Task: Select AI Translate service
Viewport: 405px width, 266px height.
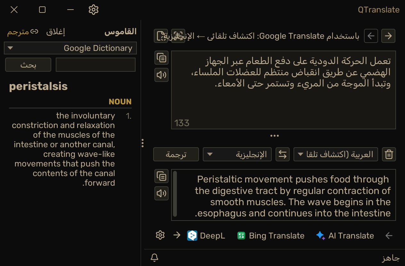Action: click(x=345, y=236)
